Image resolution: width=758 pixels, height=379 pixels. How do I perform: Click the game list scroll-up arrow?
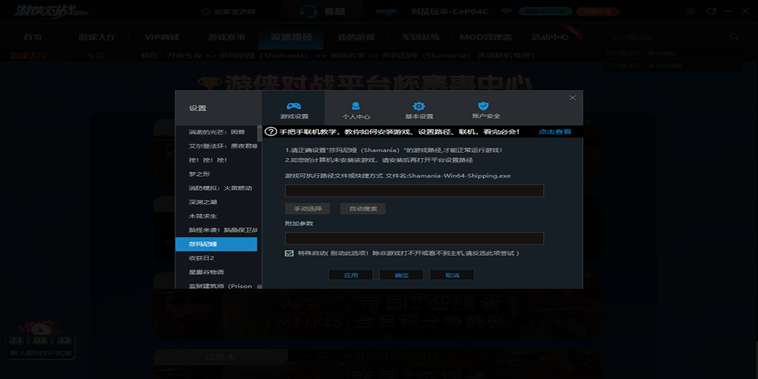tap(260, 128)
